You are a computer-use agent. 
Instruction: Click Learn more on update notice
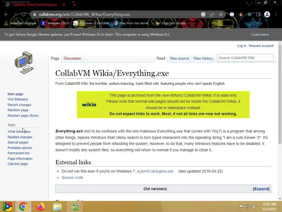(x=260, y=35)
